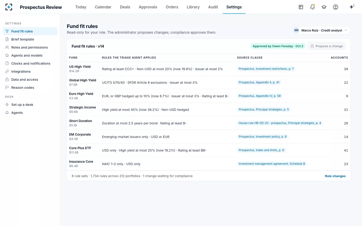Click the lock icon beside Data and access

(7, 79)
